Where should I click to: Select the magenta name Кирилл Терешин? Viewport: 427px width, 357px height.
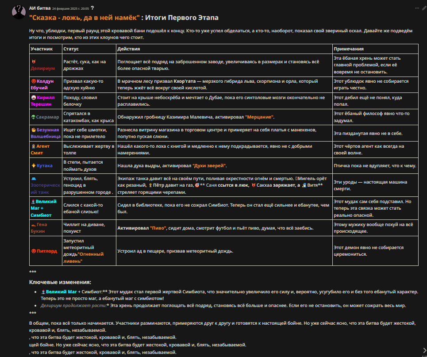(x=43, y=101)
